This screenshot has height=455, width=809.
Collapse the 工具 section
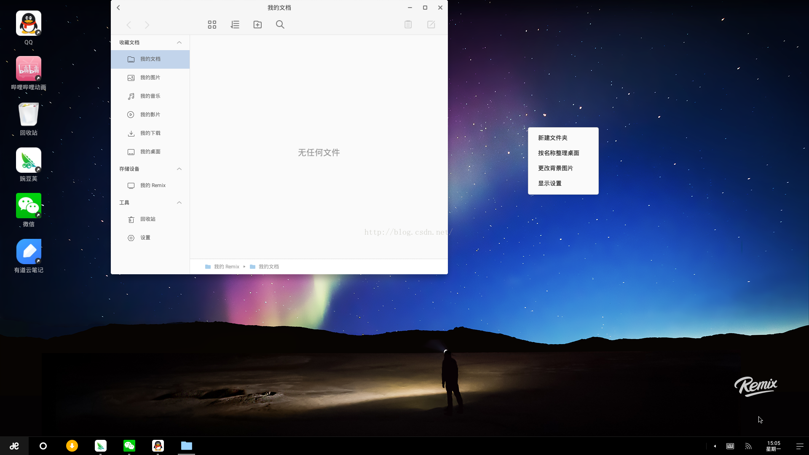(x=179, y=203)
